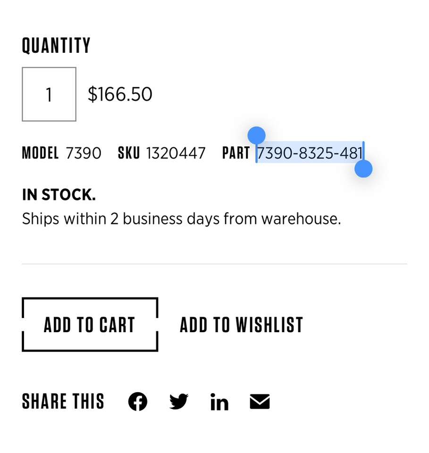Screen dimensions: 429x453
Task: Tap the SKU number 1320447
Action: (176, 153)
